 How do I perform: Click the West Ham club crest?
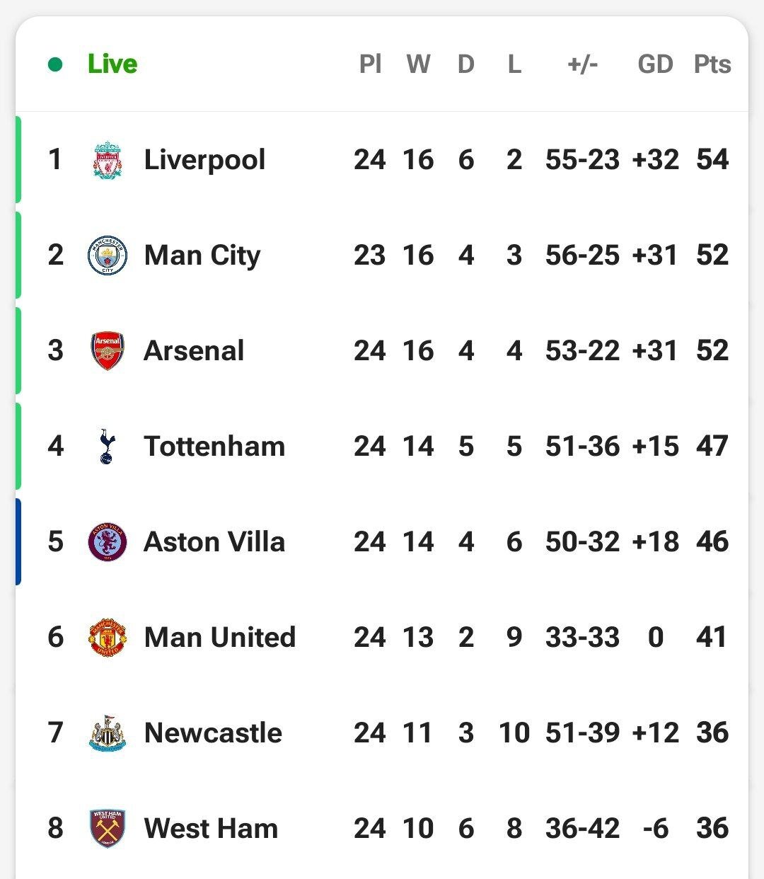click(x=108, y=829)
